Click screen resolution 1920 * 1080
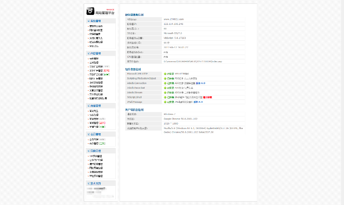The height and width of the screenshot is (205, 344). (x=171, y=124)
